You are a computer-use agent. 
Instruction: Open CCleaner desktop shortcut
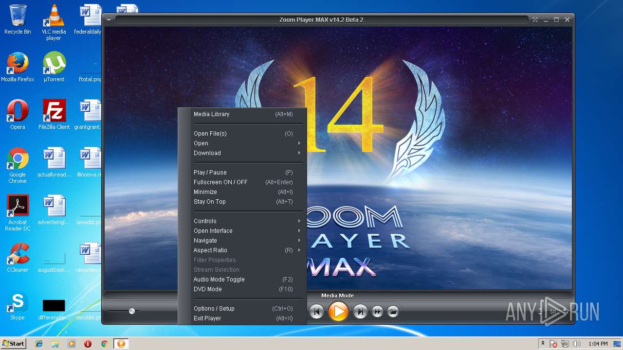[x=18, y=258]
